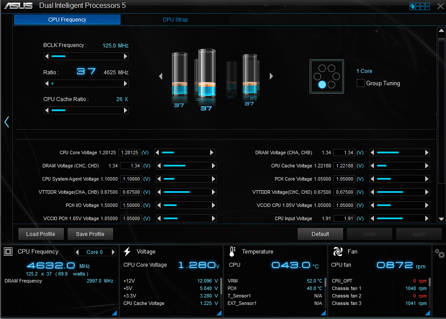Screen dimensions: 446x319
Task: Click the Fan panel icon
Action: coord(338,251)
